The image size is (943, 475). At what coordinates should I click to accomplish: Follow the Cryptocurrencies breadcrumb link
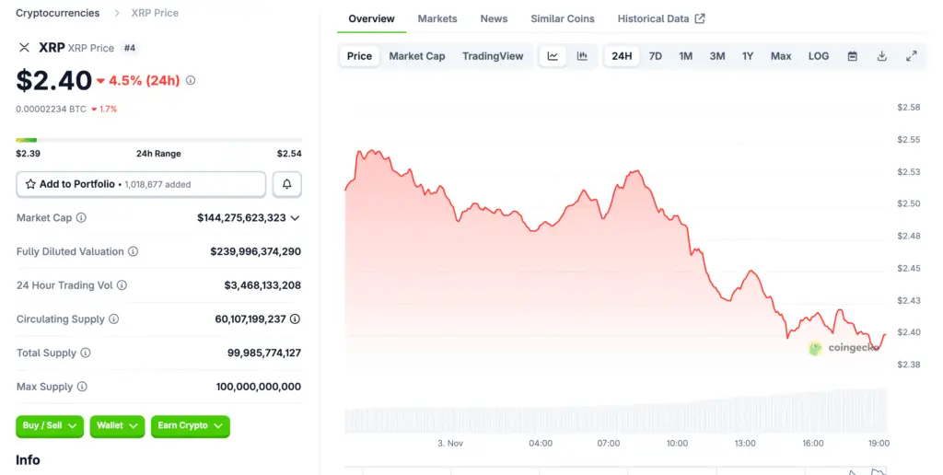pyautogui.click(x=60, y=13)
